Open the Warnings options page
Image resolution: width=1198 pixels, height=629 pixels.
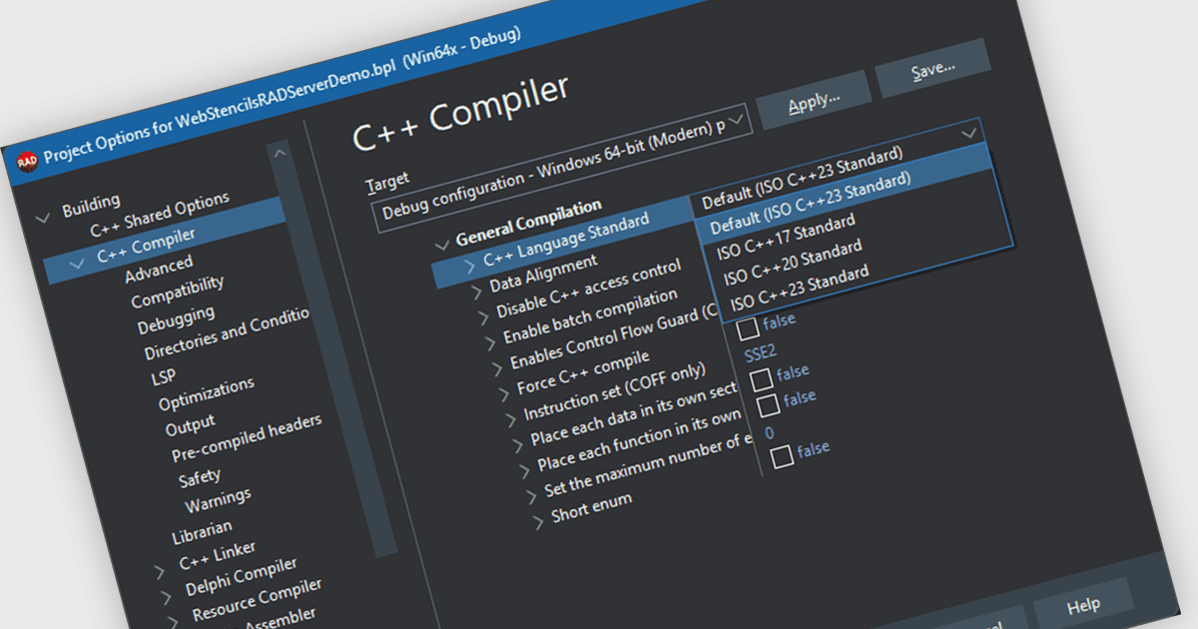point(218,498)
